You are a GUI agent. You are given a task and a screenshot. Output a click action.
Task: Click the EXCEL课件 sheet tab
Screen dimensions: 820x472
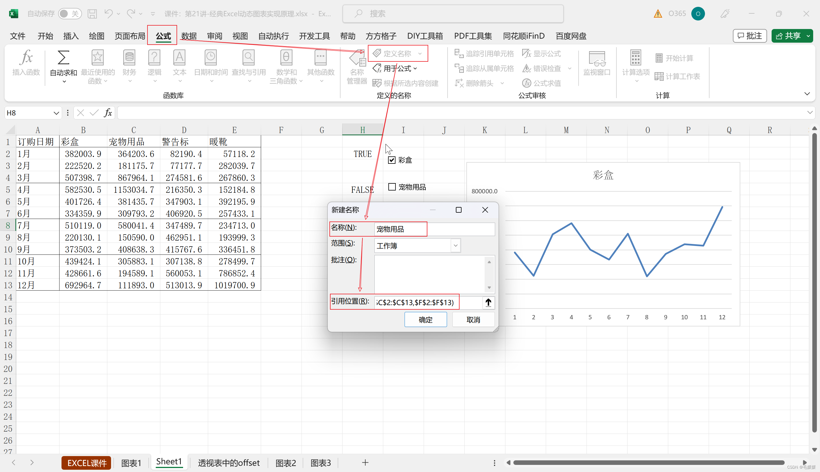[x=86, y=463]
